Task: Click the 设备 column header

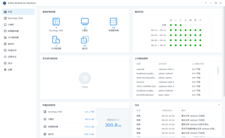Action: point(138,64)
